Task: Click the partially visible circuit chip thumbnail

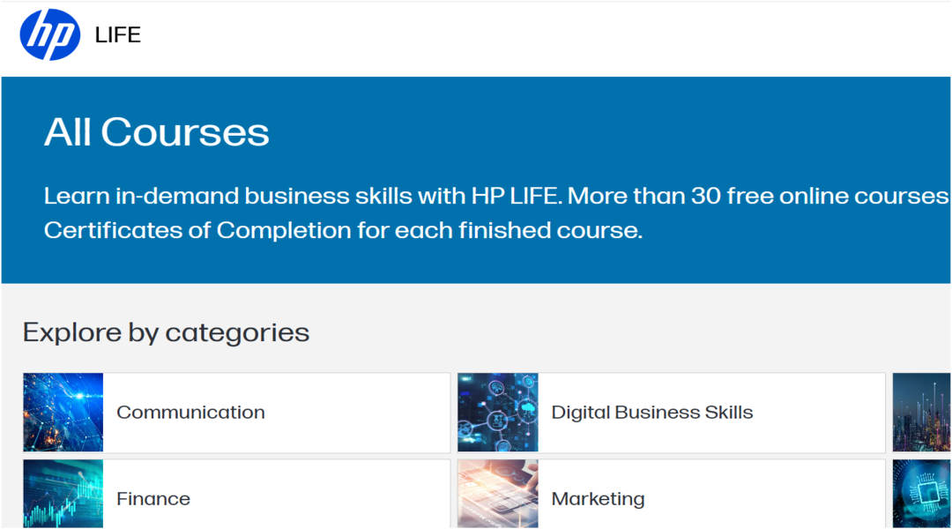Action: click(x=923, y=495)
